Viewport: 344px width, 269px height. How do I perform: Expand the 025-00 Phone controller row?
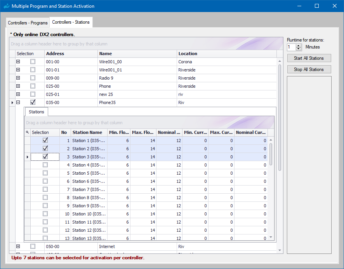[18, 86]
